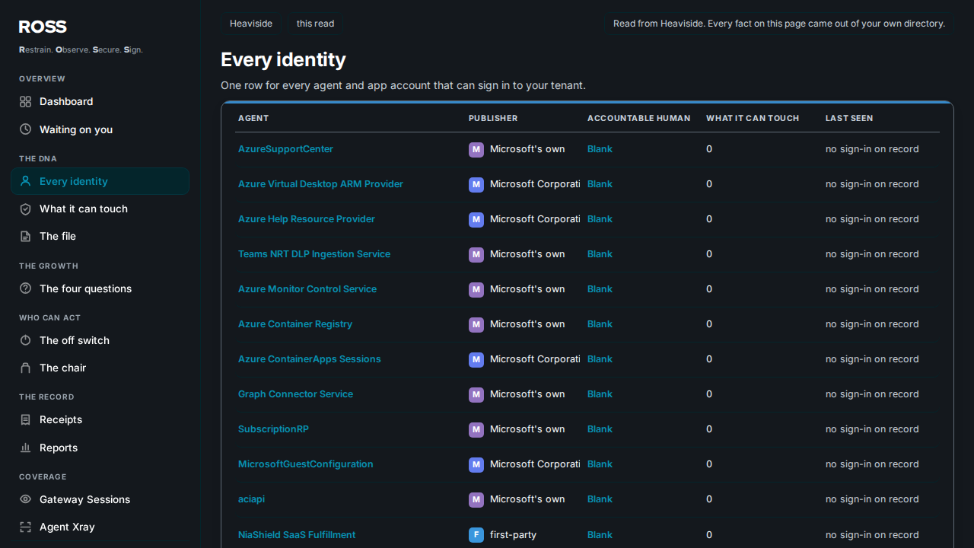
Task: Open Azure Help Resource Provider agent
Action: 307,219
